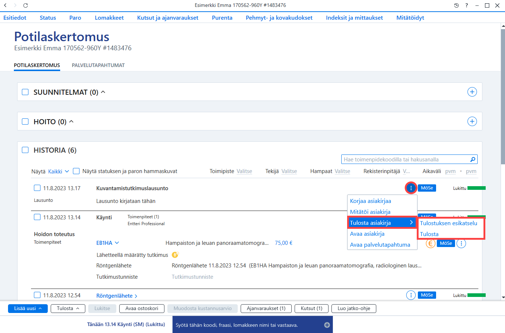Click question mark help icon
This screenshot has width=505, height=333.
467,5
